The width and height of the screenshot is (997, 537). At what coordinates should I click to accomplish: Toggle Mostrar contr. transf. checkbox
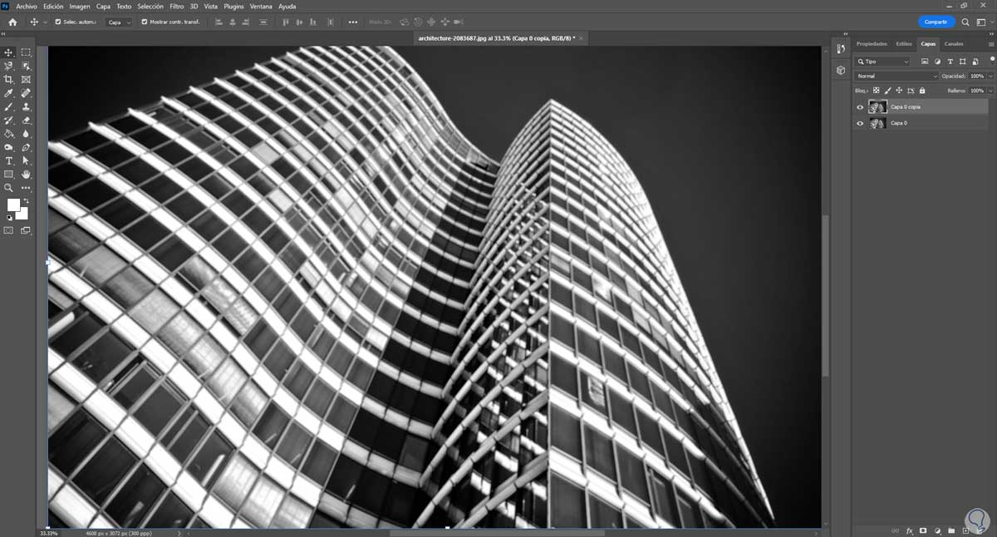tap(145, 22)
